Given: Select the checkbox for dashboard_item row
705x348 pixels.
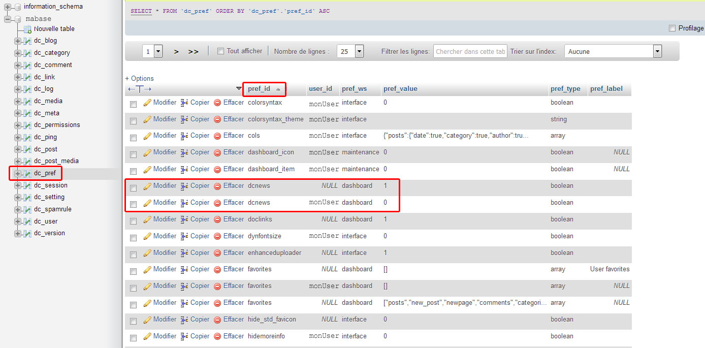Looking at the screenshot, I should pyautogui.click(x=133, y=171).
